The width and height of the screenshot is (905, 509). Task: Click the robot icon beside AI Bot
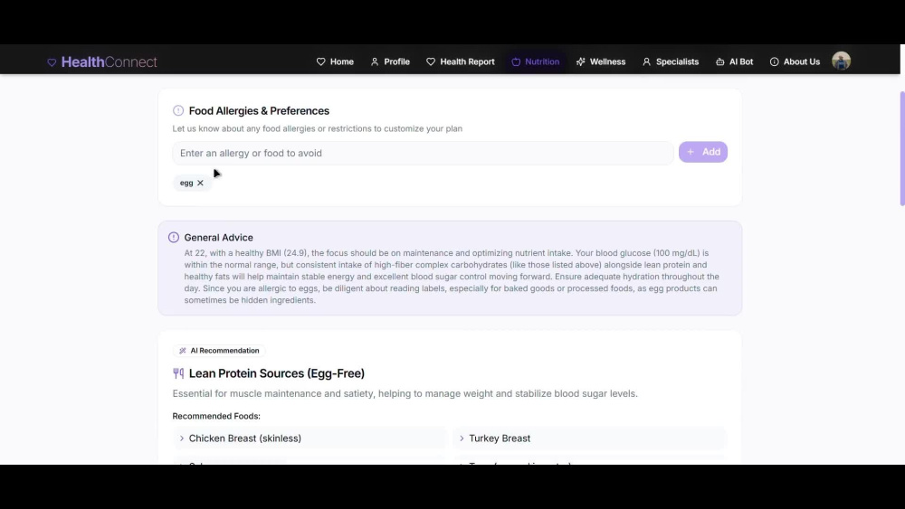click(719, 61)
